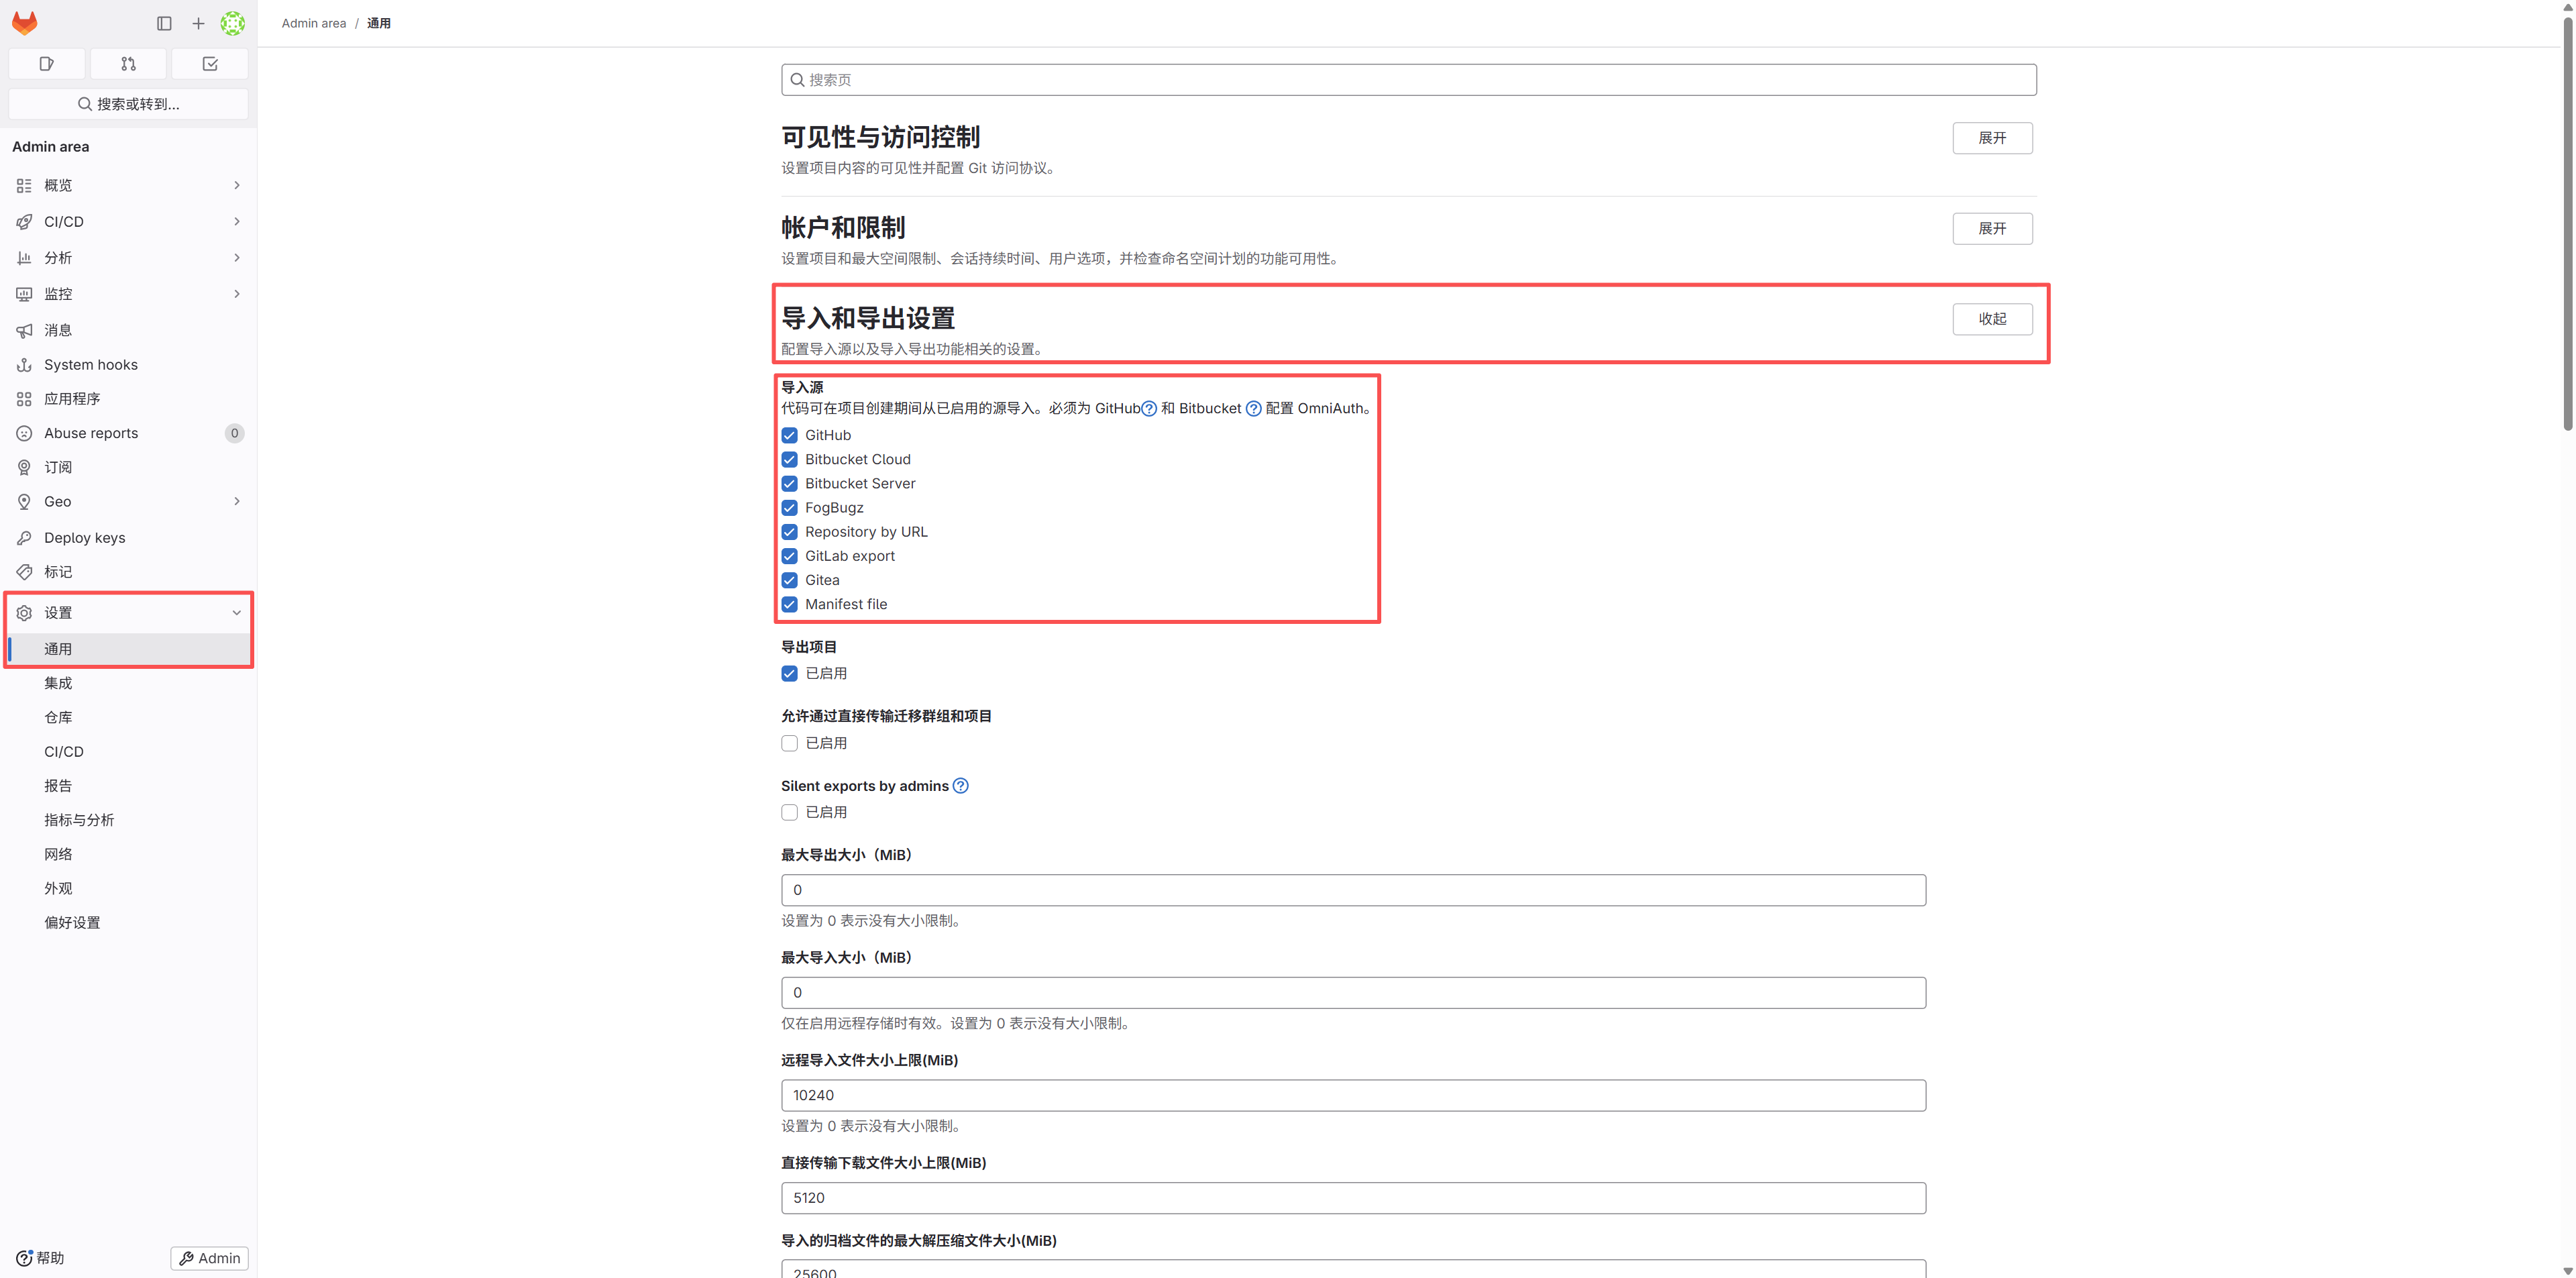Click the Deploy keys key icon
2576x1278 pixels.
(24, 538)
